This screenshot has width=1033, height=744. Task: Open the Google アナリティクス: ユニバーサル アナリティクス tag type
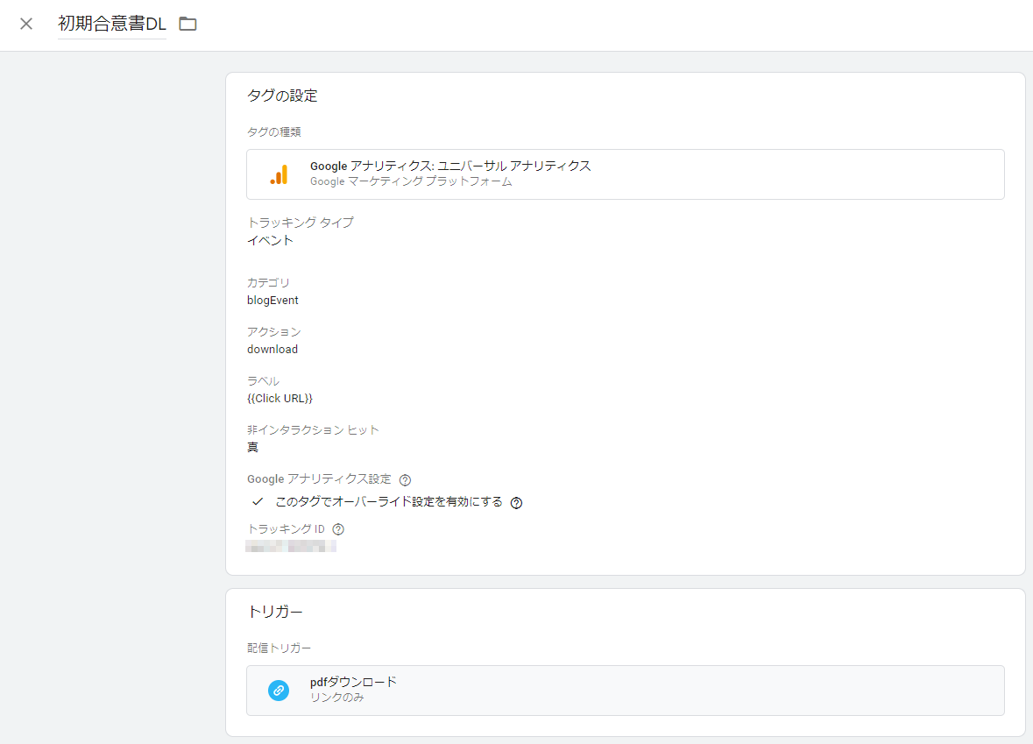626,174
